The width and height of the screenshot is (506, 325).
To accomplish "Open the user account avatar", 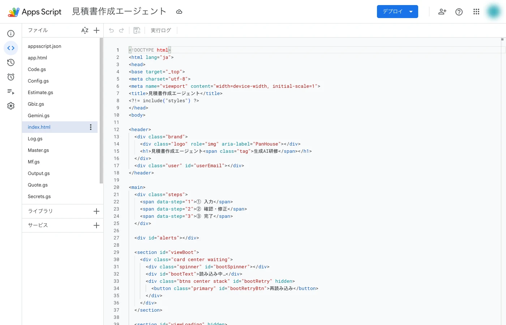I will coord(494,12).
